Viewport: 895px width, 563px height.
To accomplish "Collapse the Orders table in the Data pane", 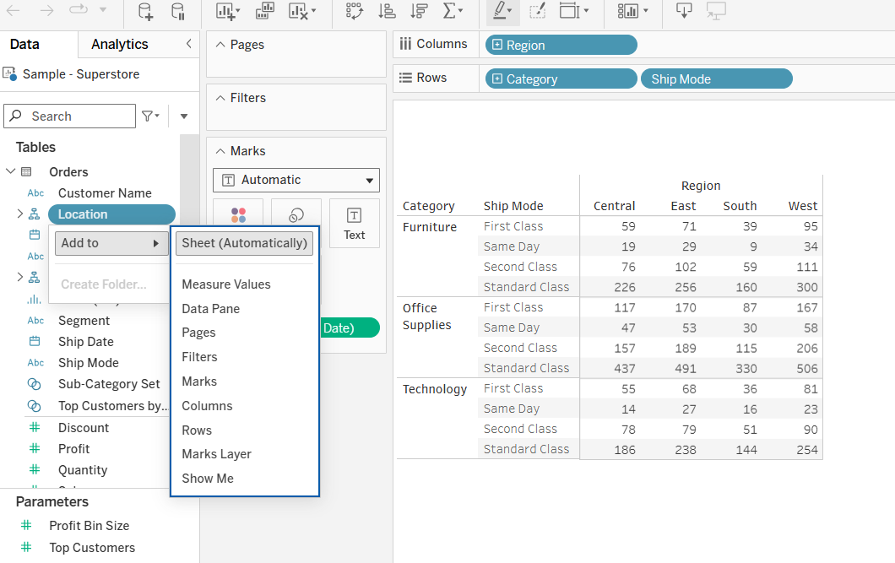I will (13, 171).
